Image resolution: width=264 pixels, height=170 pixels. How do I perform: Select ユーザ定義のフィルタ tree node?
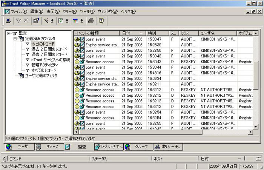tap(41, 76)
